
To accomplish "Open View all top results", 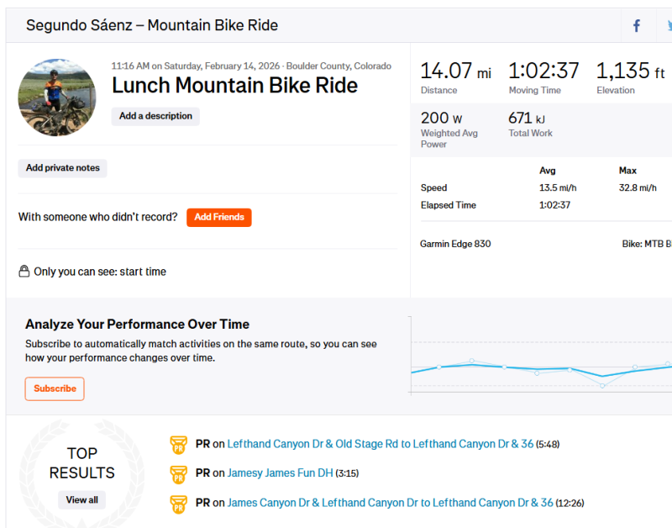I will point(81,500).
